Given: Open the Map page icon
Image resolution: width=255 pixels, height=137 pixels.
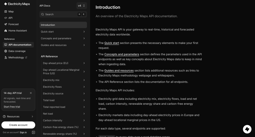Looking at the screenshot, I should coord(6,12).
